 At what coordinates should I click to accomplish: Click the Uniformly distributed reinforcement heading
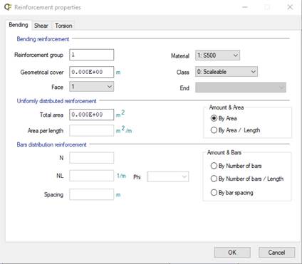(x=56, y=101)
